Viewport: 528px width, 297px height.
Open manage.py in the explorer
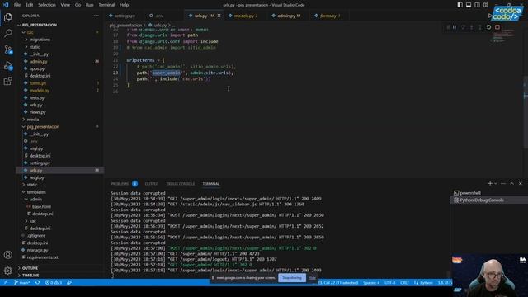click(x=37, y=250)
